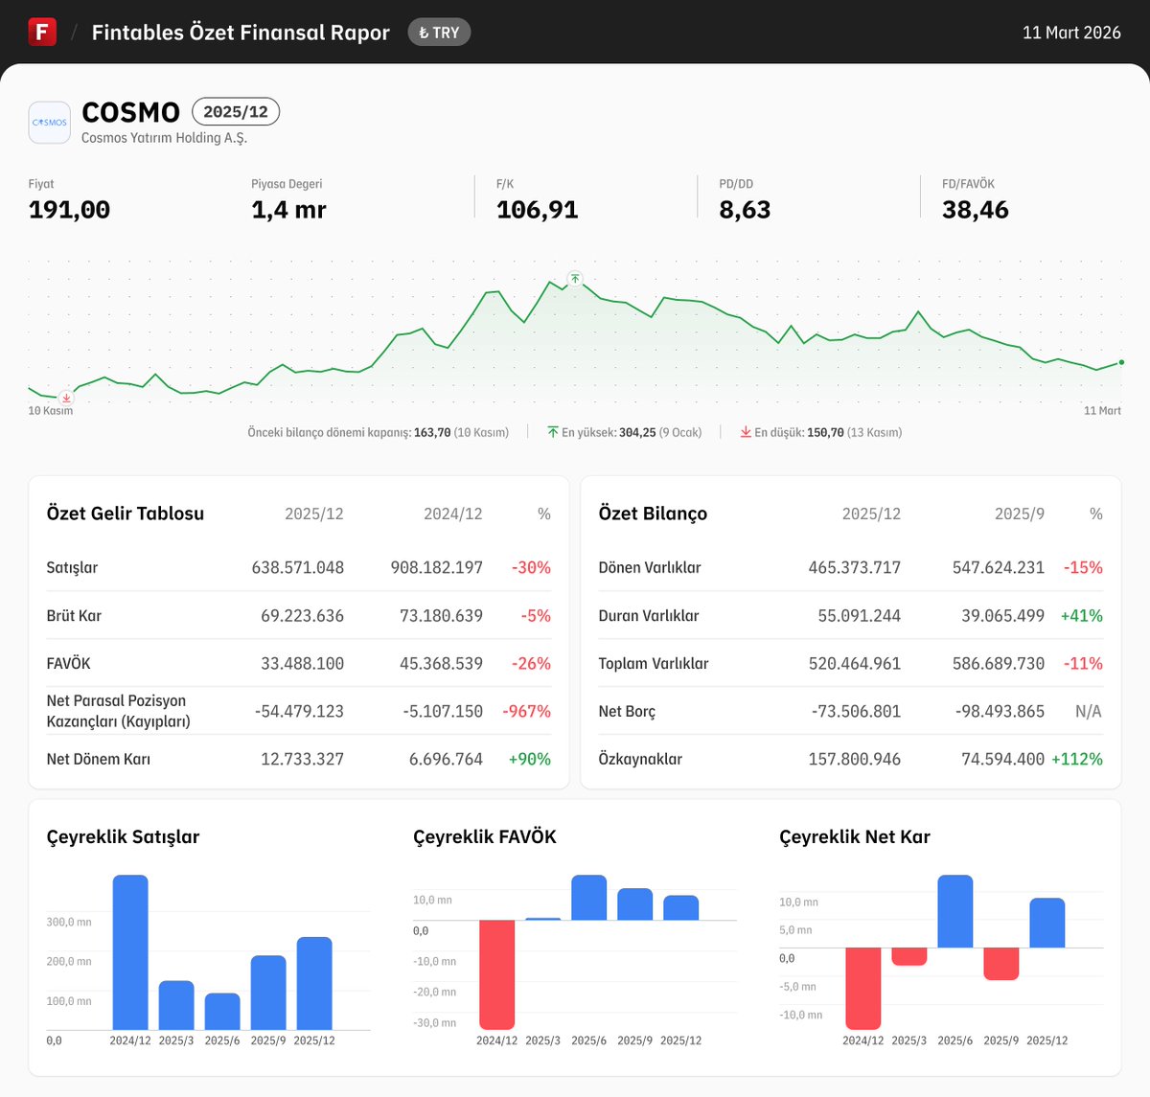Image resolution: width=1150 pixels, height=1097 pixels.
Task: Click the Özet Gelir Tablosu heading
Action: point(126,514)
